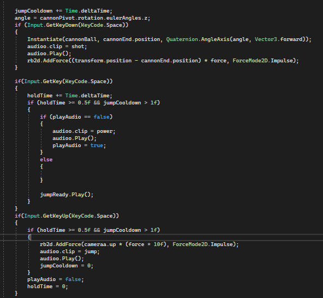Click 'power' in the audioo.clip assignment

tap(105, 131)
